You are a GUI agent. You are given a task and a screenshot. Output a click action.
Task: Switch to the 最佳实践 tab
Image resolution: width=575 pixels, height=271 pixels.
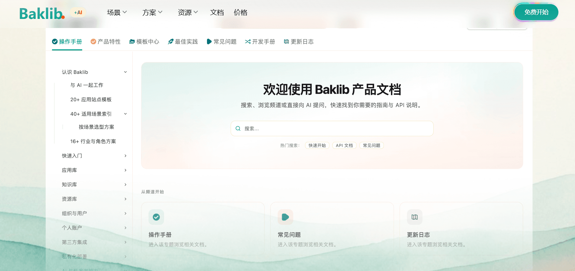[183, 42]
